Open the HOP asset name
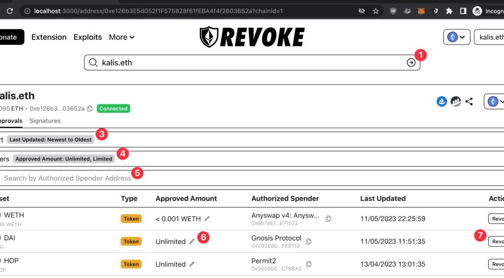 pyautogui.click(x=11, y=261)
